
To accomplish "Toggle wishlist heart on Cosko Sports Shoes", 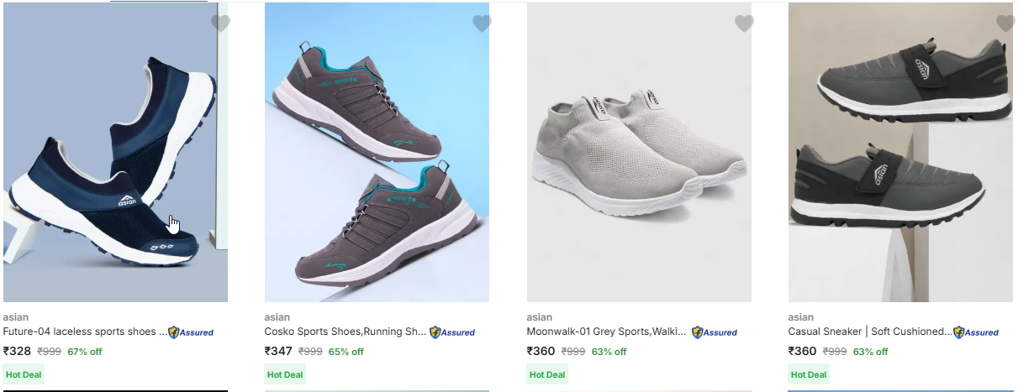I will 482,24.
